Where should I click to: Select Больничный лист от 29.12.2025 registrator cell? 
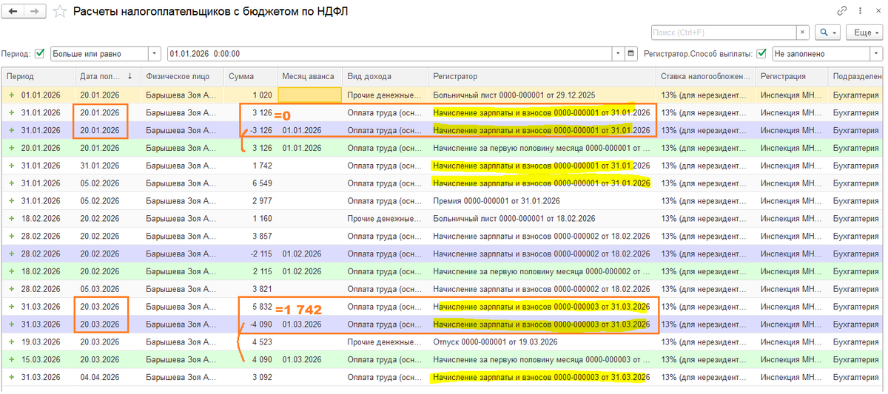[x=542, y=95]
